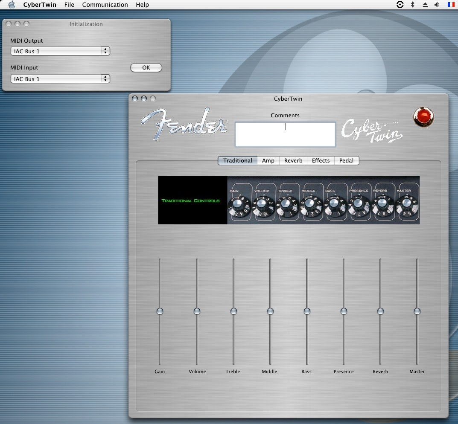Click the Middle knob on amp panel

[x=311, y=207]
